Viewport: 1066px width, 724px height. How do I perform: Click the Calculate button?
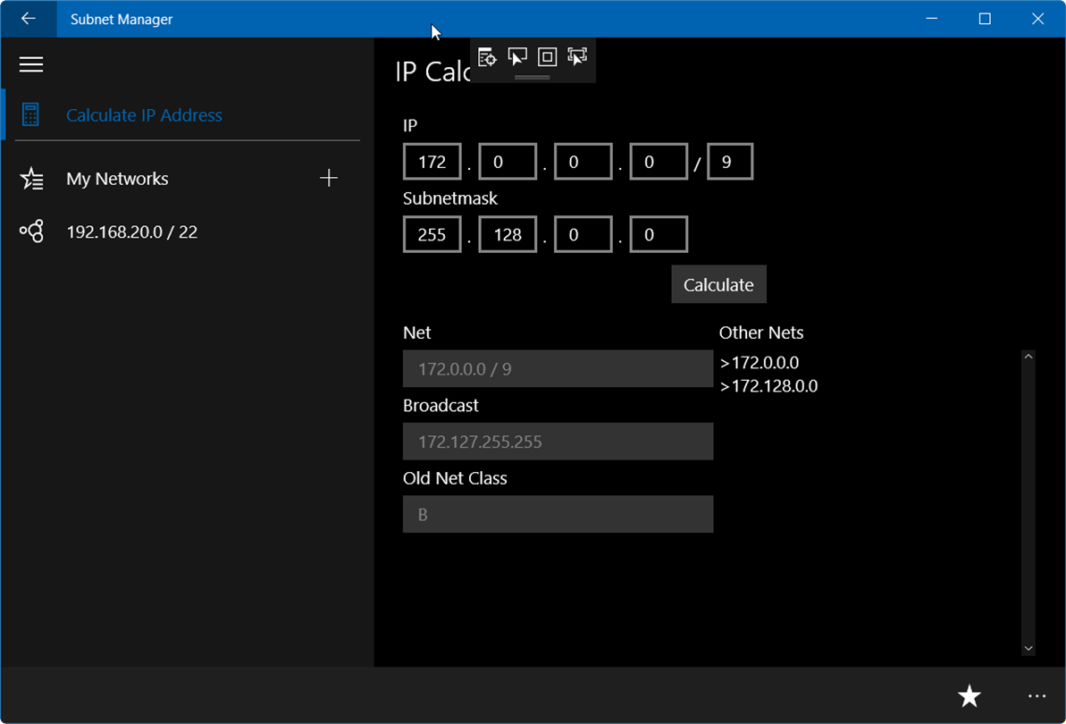(x=718, y=284)
